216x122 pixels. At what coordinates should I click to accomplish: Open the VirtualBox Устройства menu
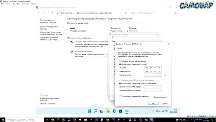25,4
